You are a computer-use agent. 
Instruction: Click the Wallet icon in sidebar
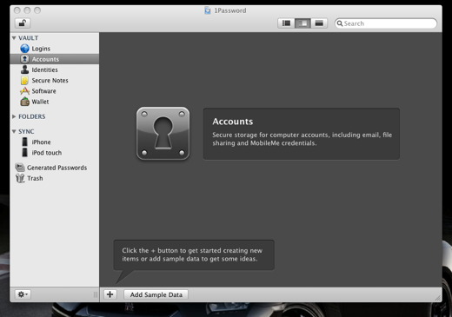coord(24,102)
